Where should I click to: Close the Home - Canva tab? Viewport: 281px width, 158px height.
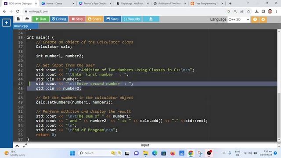(73, 4)
